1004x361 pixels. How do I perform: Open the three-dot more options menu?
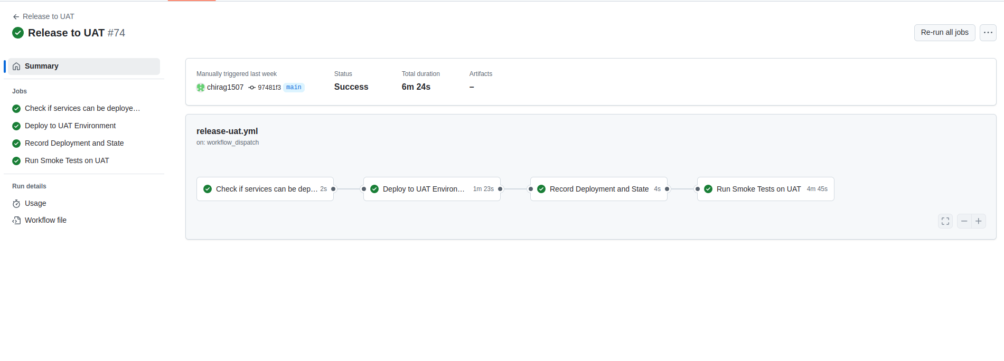coord(988,33)
